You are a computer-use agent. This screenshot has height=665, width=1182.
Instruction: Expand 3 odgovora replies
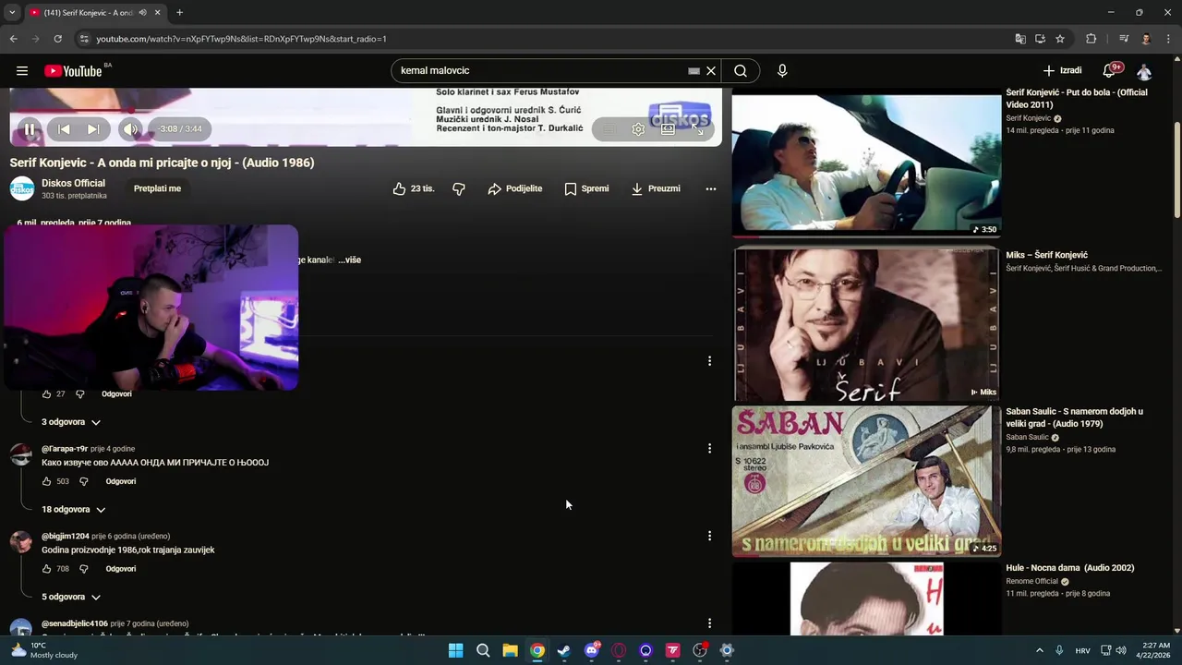click(x=71, y=422)
